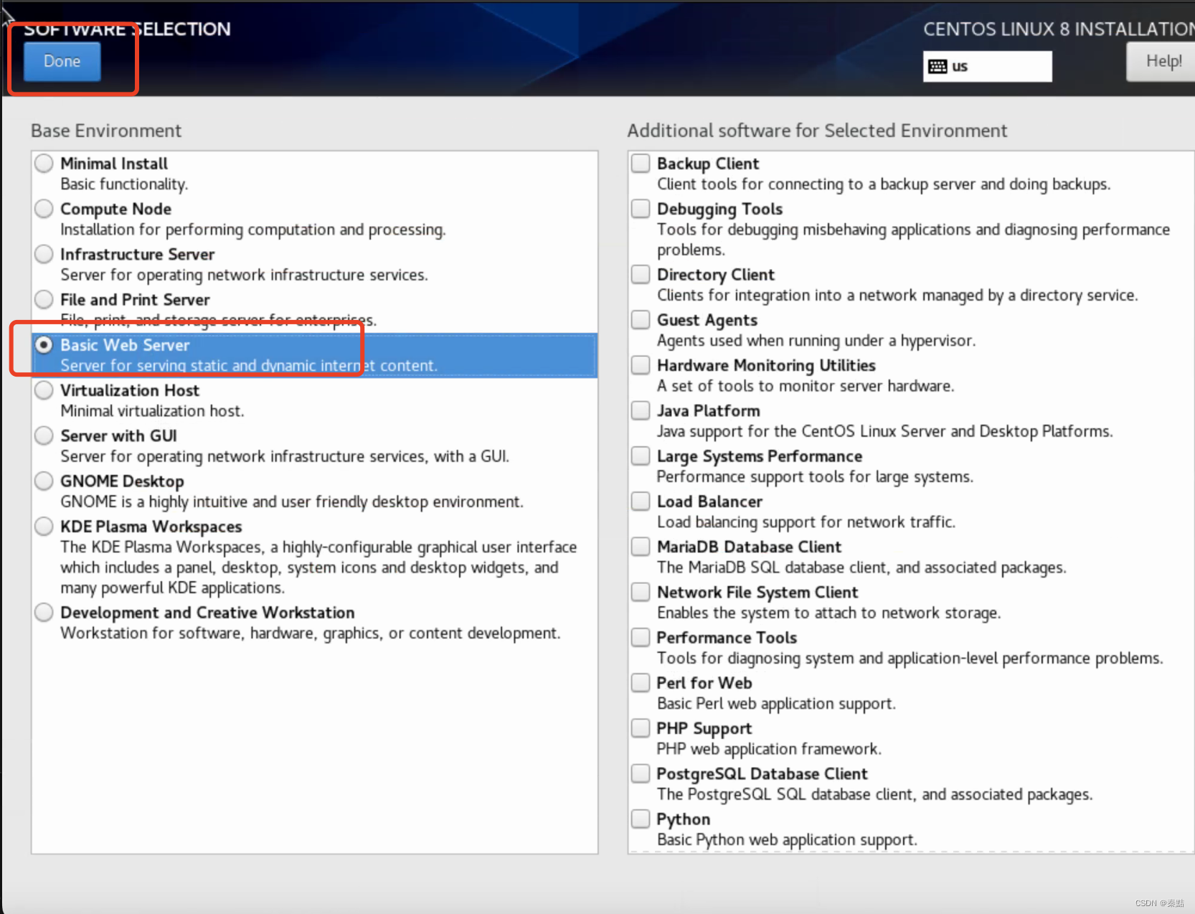Tick the PHP Support checkbox

click(x=641, y=728)
